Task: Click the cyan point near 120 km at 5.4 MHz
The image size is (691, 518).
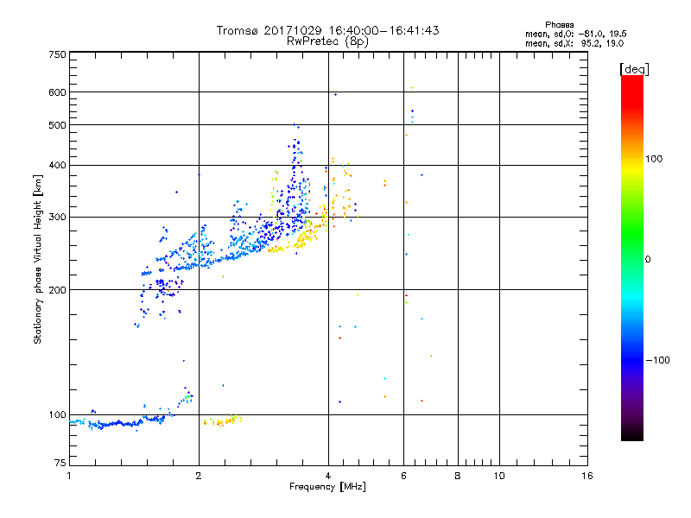Action: [x=384, y=378]
